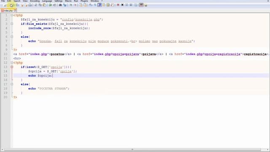This screenshot has height=152, width=270.
Task: Collapse the if isset block on line 13
Action: [12, 67]
